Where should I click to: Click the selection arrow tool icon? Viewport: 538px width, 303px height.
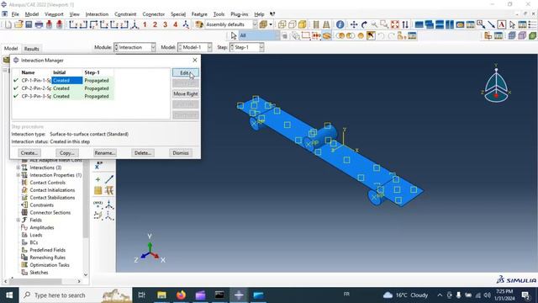pyautogui.click(x=234, y=35)
